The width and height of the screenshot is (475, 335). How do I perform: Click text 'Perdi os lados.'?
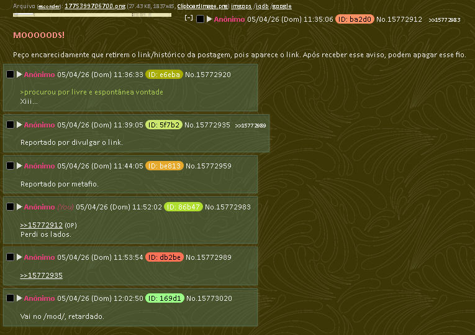coord(46,235)
